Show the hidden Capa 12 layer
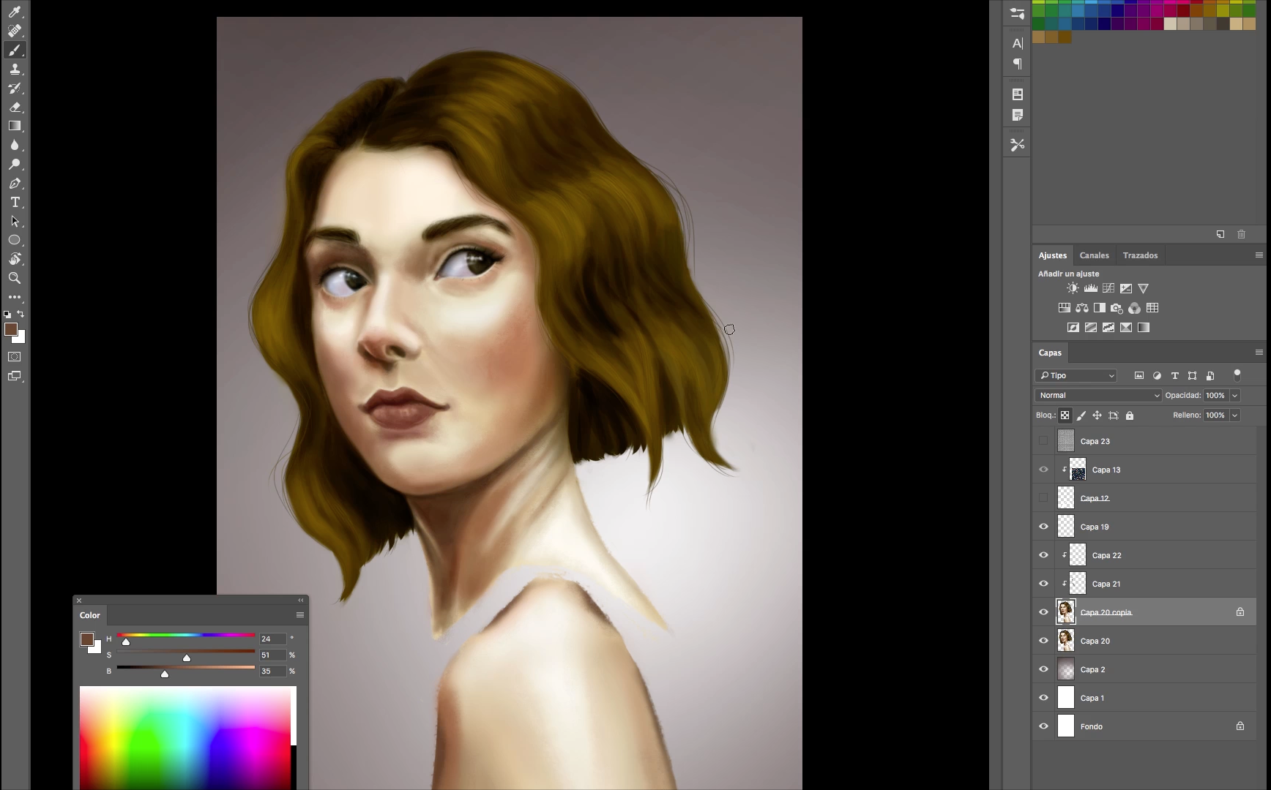The image size is (1271, 790). click(1043, 498)
